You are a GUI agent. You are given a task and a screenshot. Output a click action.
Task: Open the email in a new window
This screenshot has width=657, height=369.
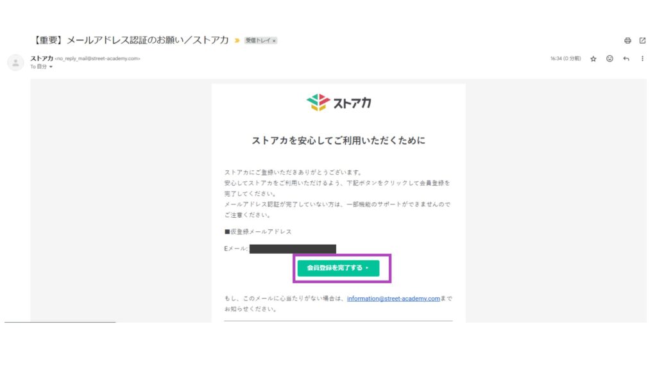pyautogui.click(x=642, y=40)
